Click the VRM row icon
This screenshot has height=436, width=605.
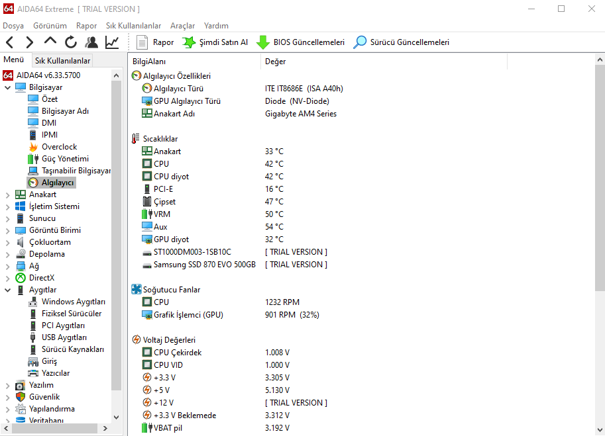(x=147, y=214)
